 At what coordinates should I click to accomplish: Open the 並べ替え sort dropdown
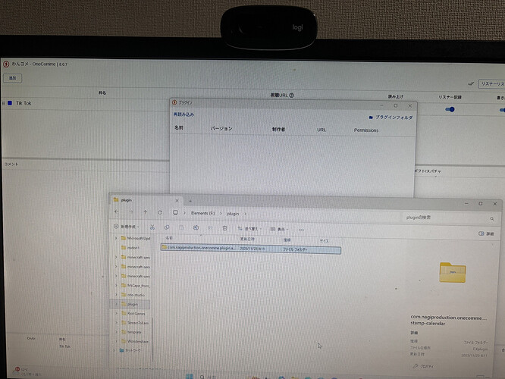pyautogui.click(x=249, y=229)
